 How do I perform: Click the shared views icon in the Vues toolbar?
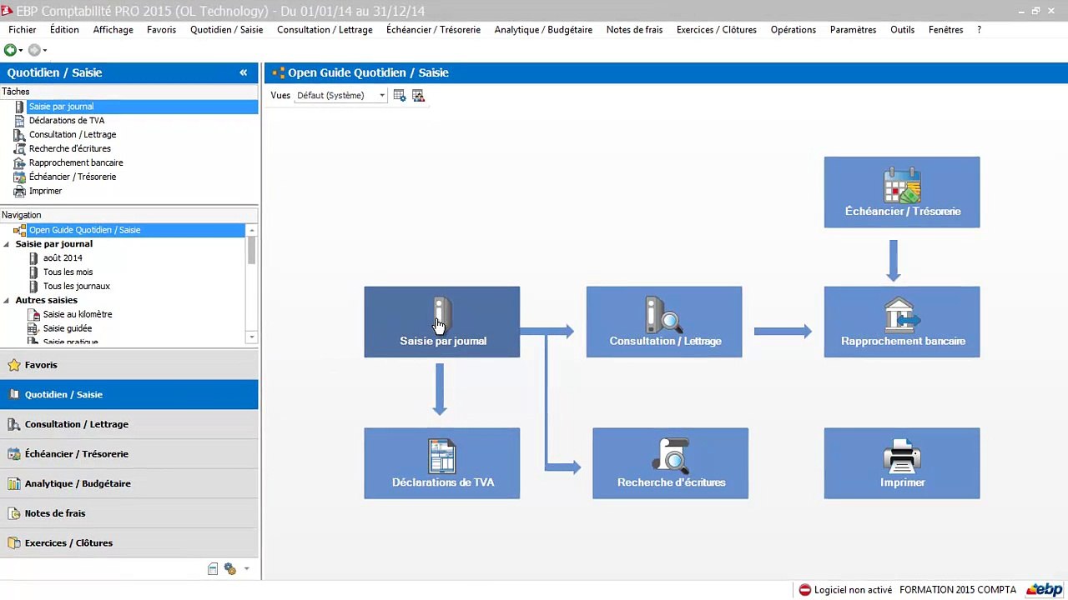419,96
